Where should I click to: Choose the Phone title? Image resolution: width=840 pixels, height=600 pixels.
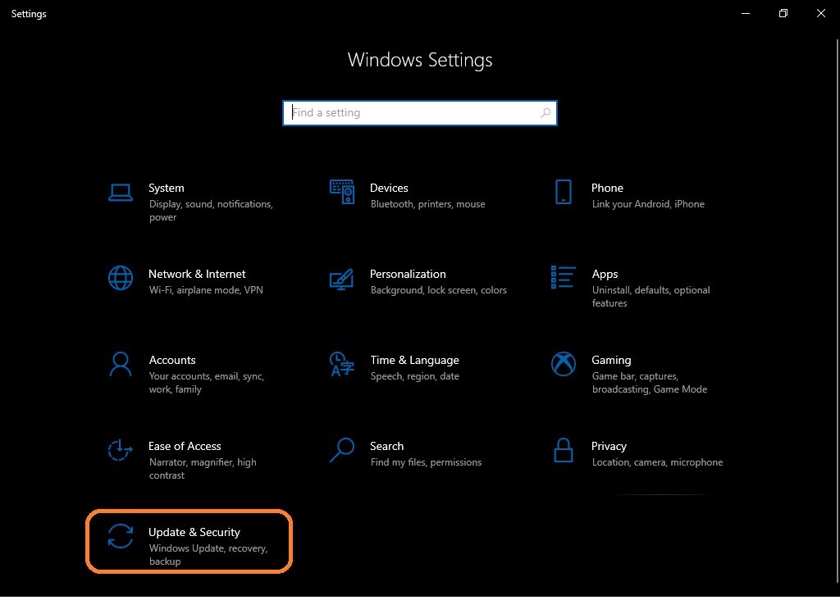point(607,188)
